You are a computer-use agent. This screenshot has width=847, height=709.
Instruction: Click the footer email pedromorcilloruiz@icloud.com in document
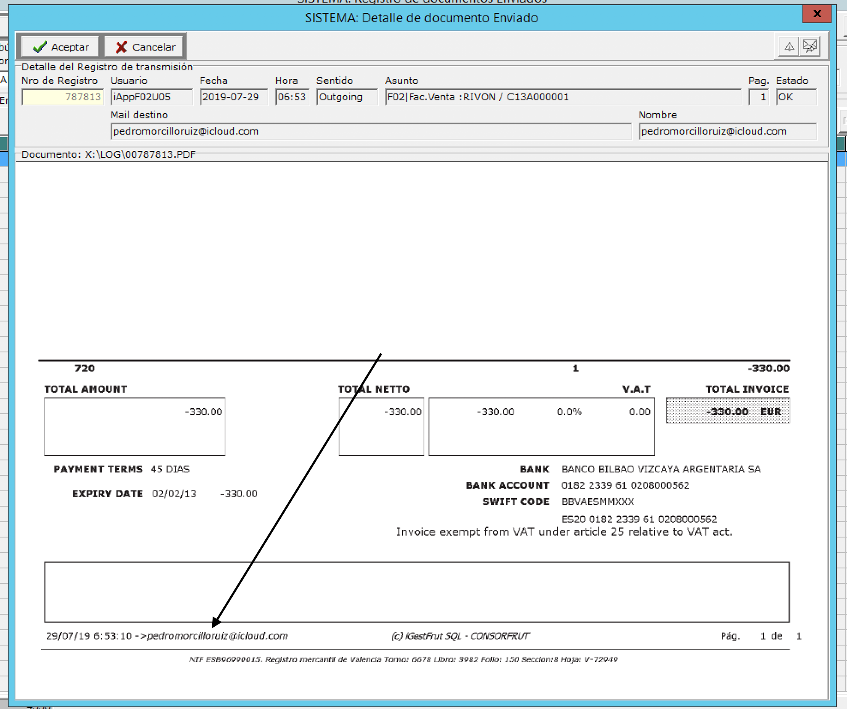pos(217,636)
